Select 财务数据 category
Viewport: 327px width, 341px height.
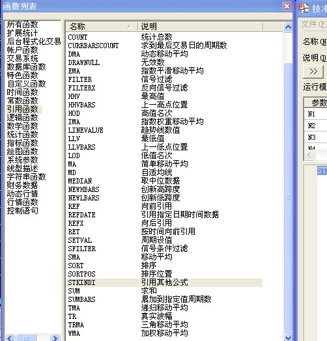(x=22, y=185)
